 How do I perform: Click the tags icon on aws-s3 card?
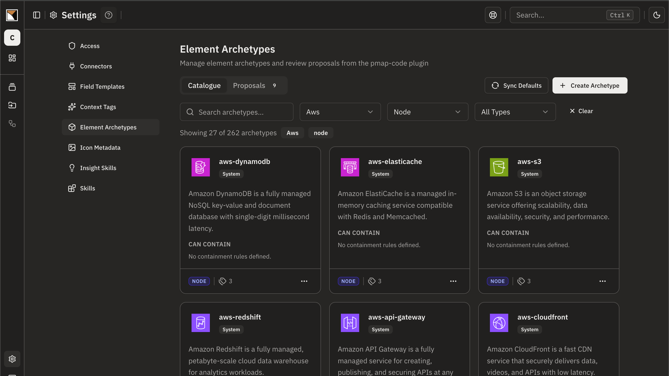521,281
